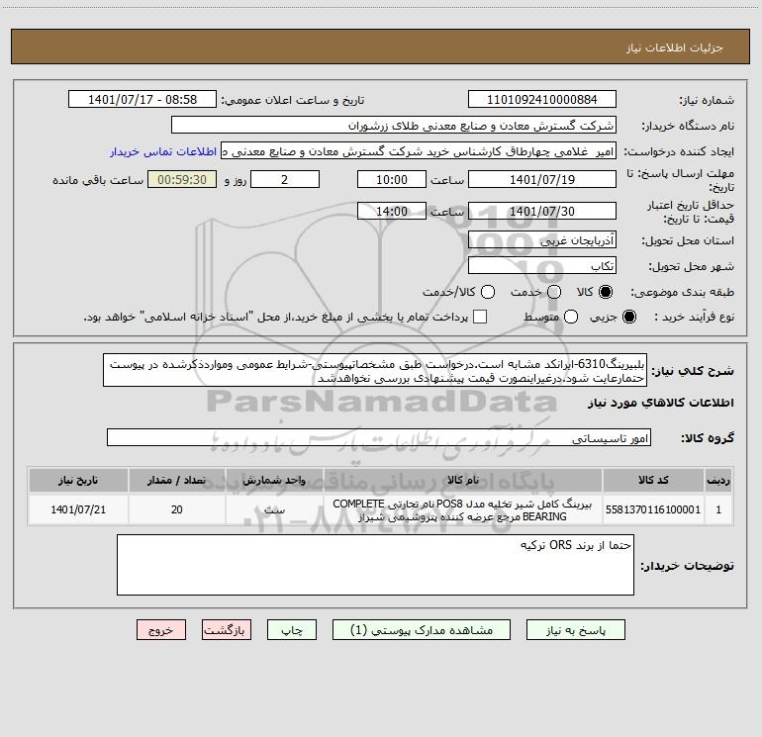Image resolution: width=762 pixels, height=737 pixels.
Task: Click the need number field 1101092410000884
Action: tap(542, 100)
